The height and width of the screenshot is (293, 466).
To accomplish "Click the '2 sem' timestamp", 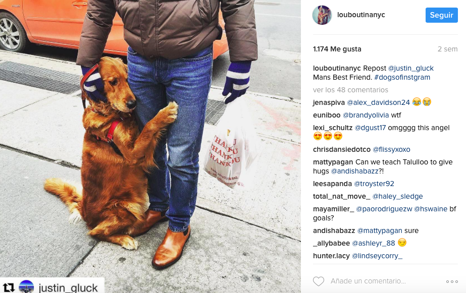I will click(447, 49).
